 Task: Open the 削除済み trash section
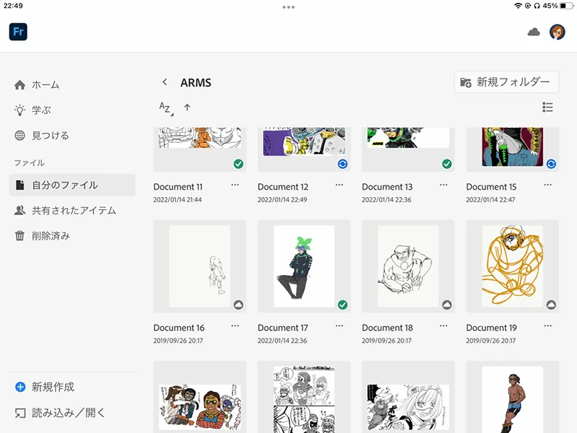50,236
